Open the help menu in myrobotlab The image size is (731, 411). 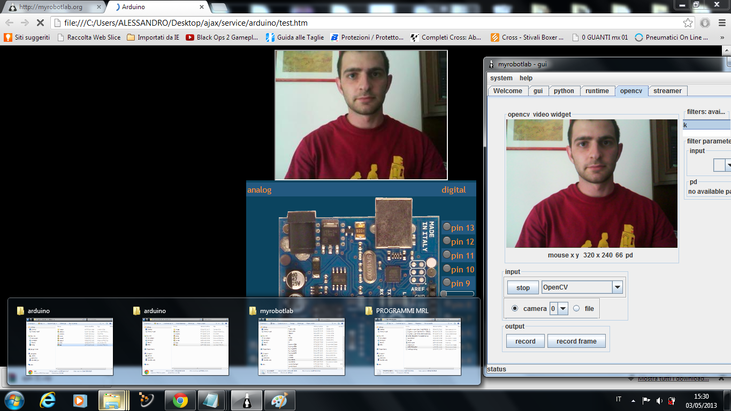tap(526, 78)
